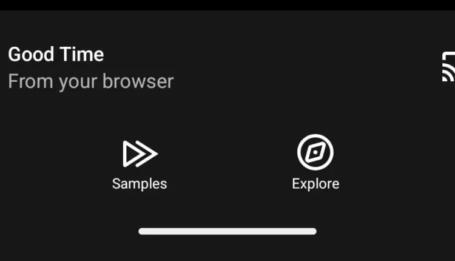Open now-playing from the browser source text
Screen dimensions: 455x261
coord(91,81)
